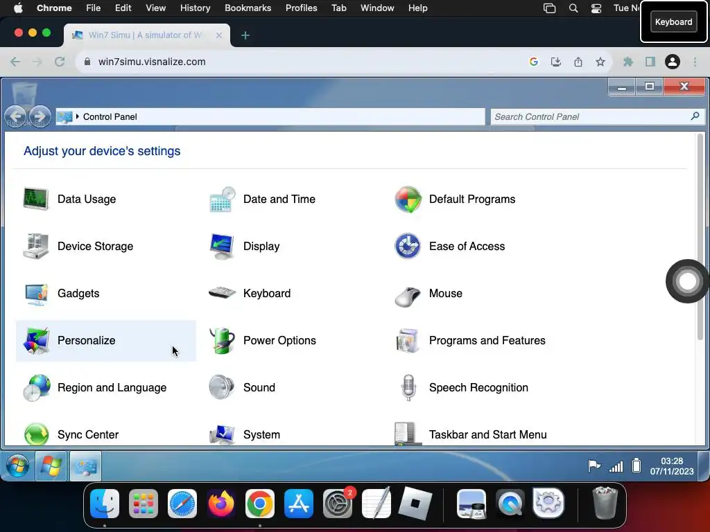Click the Install app icon in address bar
Screen dimensions: 710x532
pos(556,62)
